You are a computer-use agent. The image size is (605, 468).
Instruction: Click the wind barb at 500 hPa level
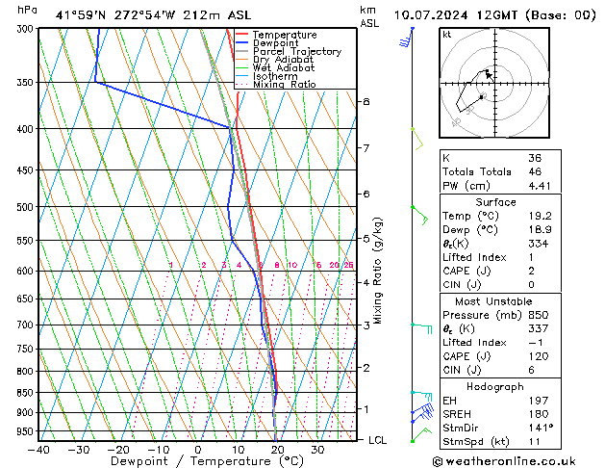click(419, 216)
